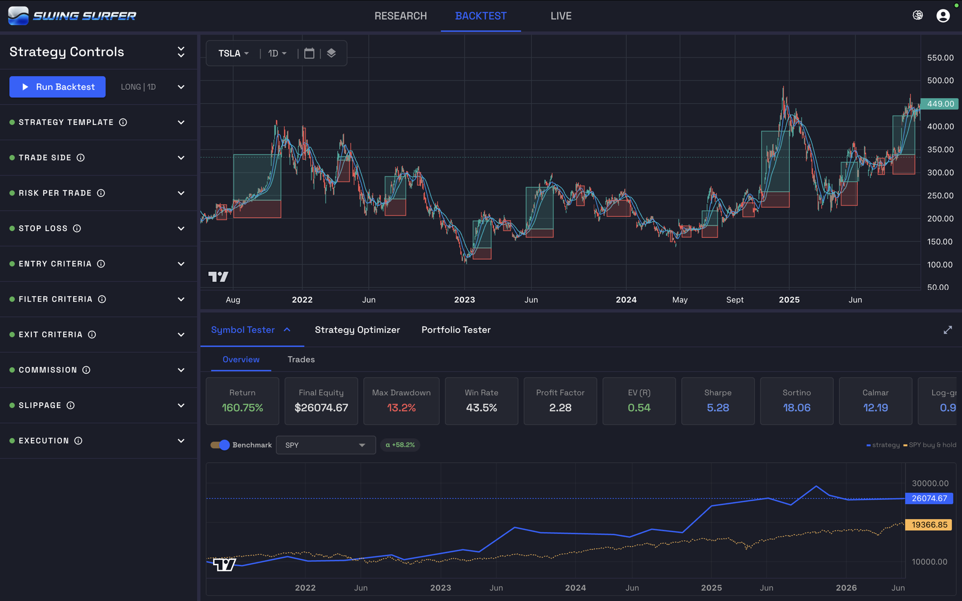Screen dimensions: 962x601
Task: Select the Overview sub-tab
Action: 240,360
